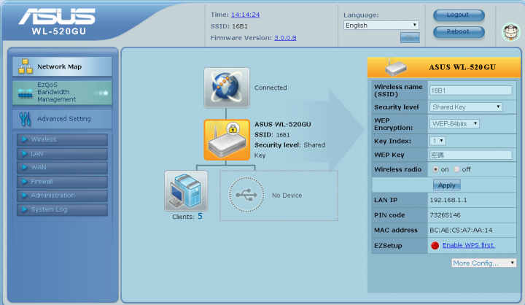Open the WEP Encryption dropdown
This screenshot has height=305, width=525.
point(454,123)
